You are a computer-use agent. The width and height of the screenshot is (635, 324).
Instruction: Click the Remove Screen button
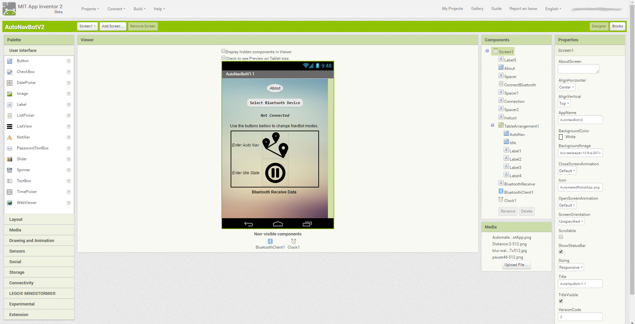(143, 26)
